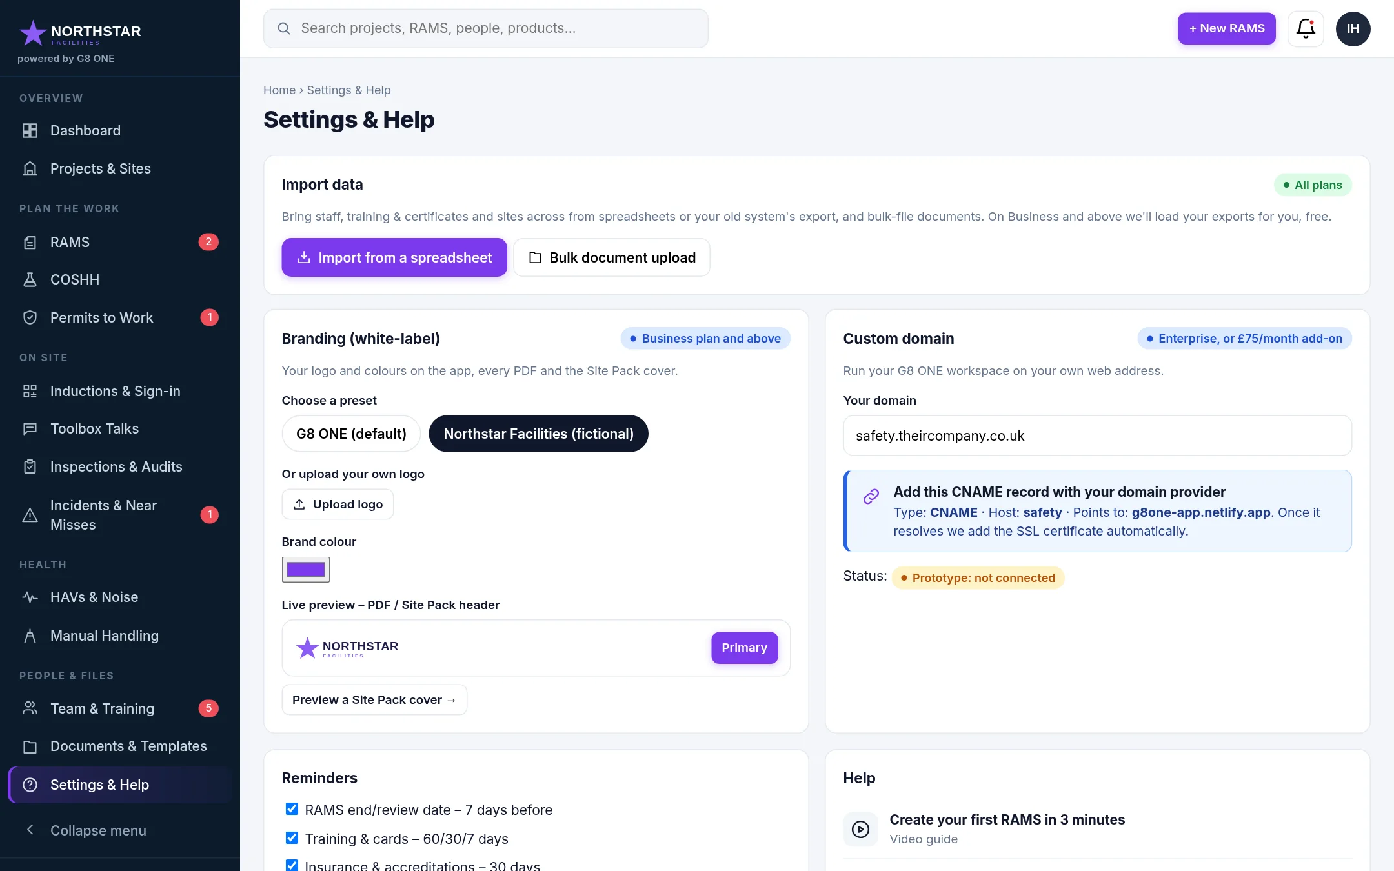Open the COSHH section

[120, 279]
